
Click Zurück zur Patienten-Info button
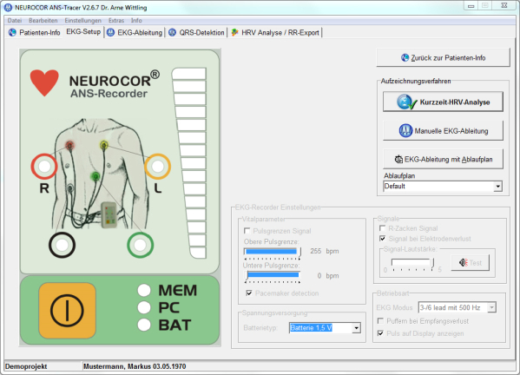point(443,57)
